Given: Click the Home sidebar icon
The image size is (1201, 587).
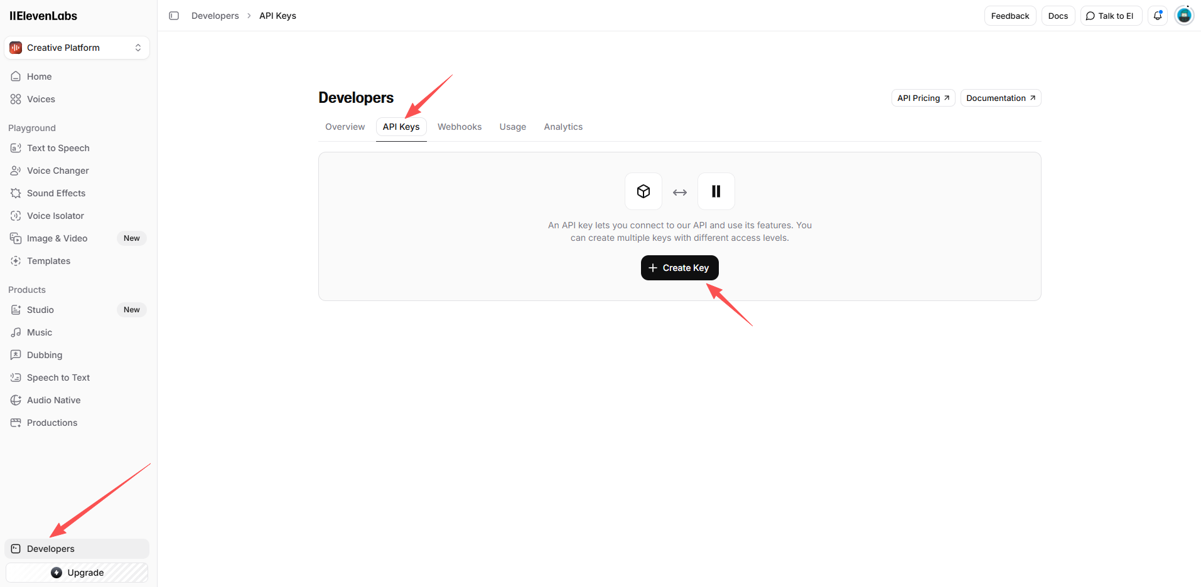Looking at the screenshot, I should pos(16,77).
